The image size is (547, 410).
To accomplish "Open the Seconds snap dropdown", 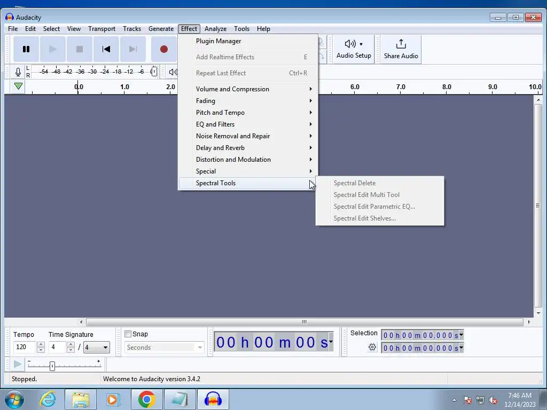I will pos(164,347).
